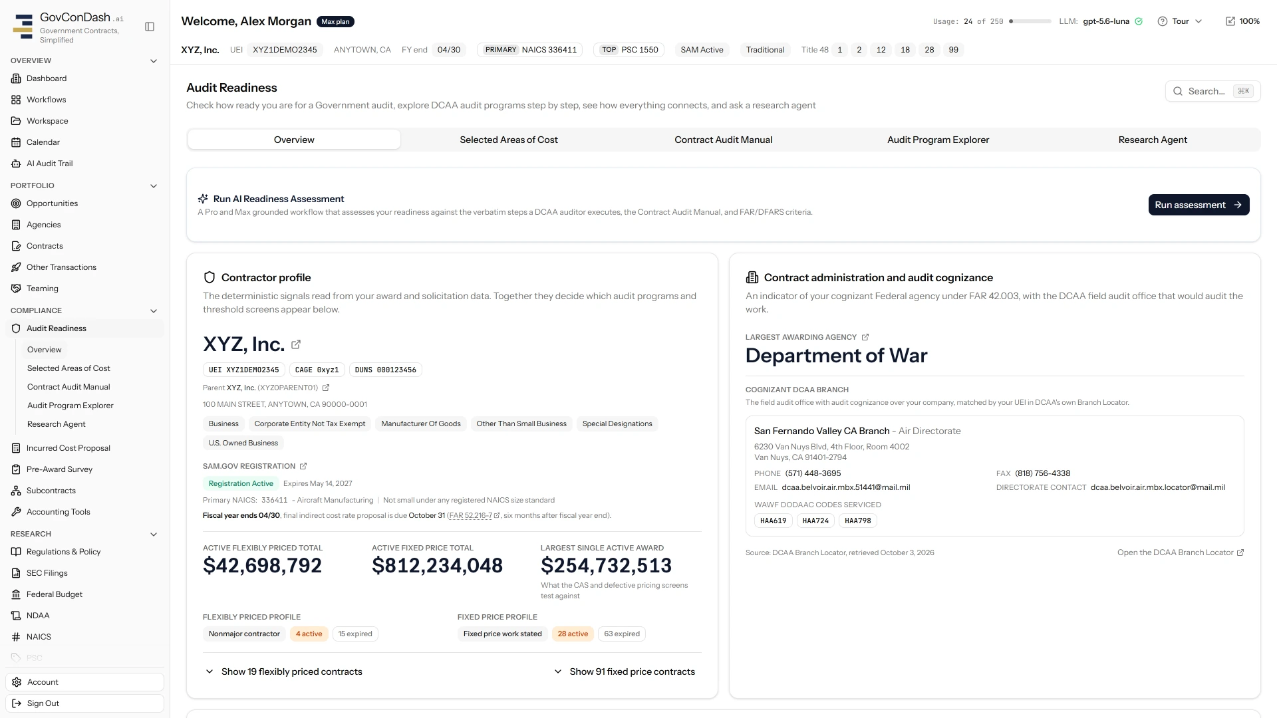
Task: Click external link icon beside XYZ, Inc. heading
Action: point(296,344)
